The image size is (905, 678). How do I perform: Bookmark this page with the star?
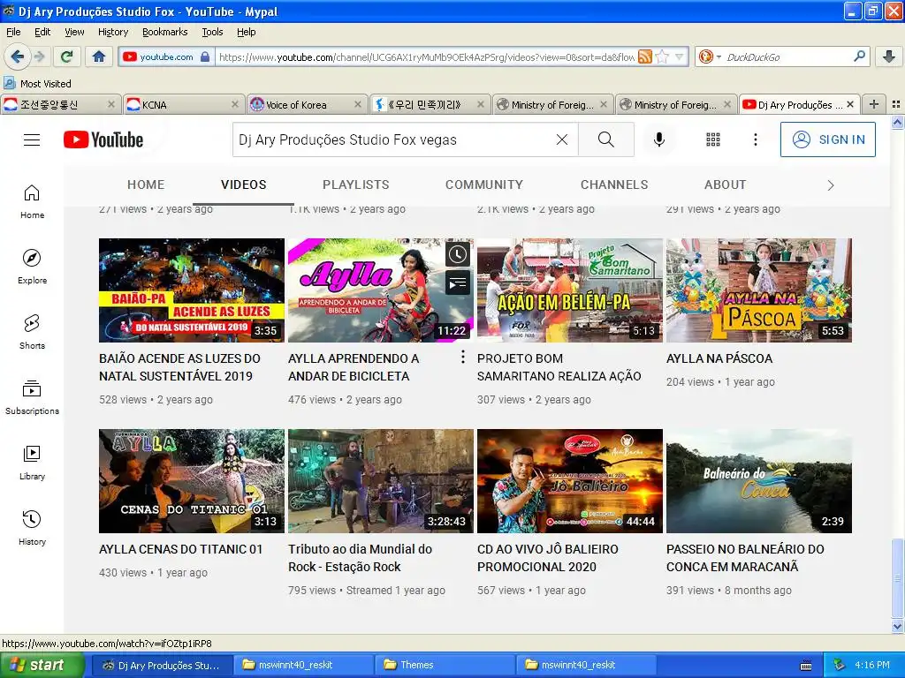(x=662, y=56)
